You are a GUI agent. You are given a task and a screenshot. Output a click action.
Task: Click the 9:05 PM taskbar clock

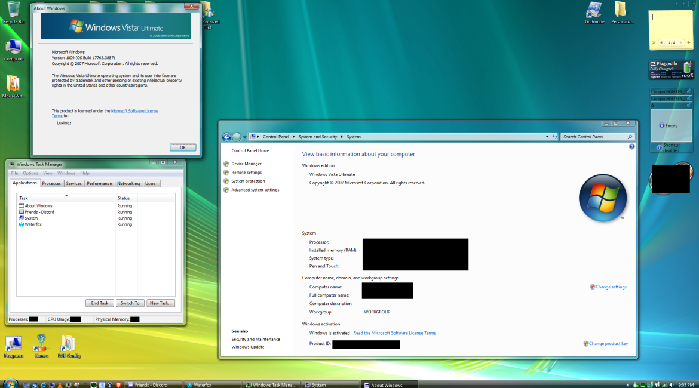pyautogui.click(x=686, y=385)
